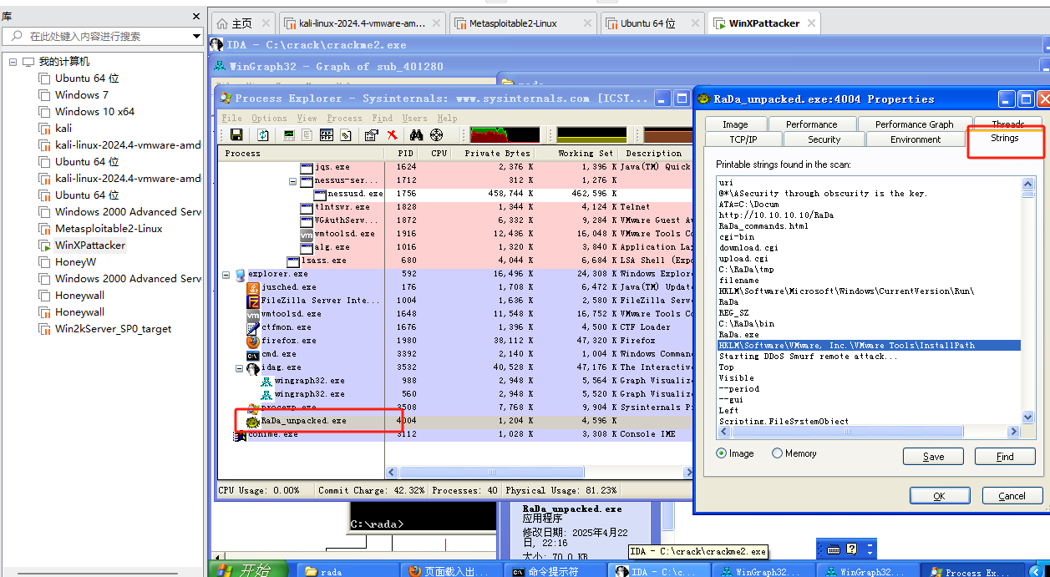Click the Save button in Properties dialog

pyautogui.click(x=933, y=457)
